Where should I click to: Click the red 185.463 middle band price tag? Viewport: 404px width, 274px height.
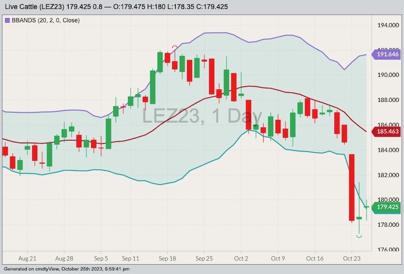(386, 132)
